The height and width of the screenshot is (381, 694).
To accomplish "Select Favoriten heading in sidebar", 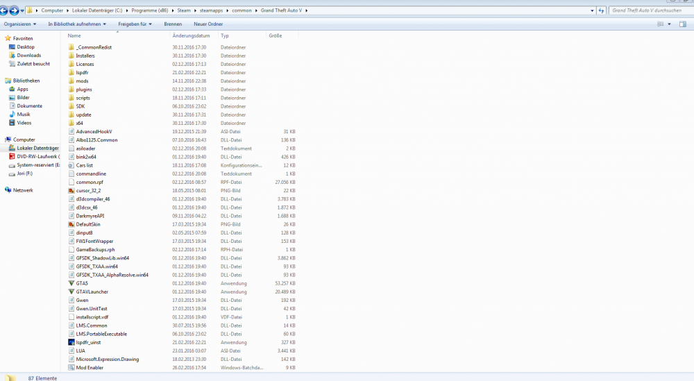I will click(23, 38).
